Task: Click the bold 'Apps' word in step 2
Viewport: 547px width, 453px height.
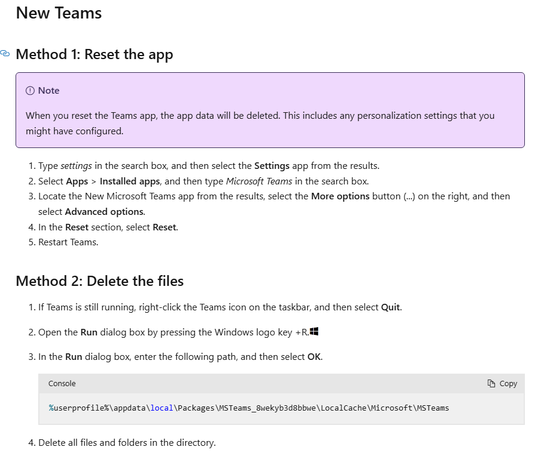Action: (77, 181)
